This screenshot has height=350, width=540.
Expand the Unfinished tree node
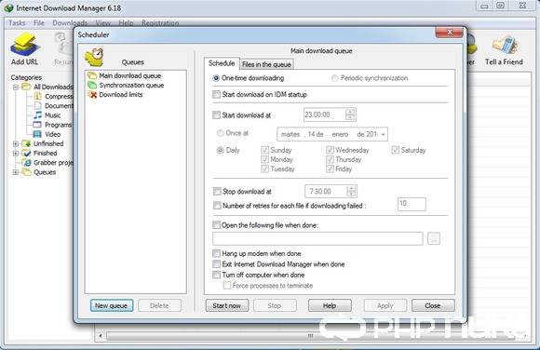click(16, 144)
